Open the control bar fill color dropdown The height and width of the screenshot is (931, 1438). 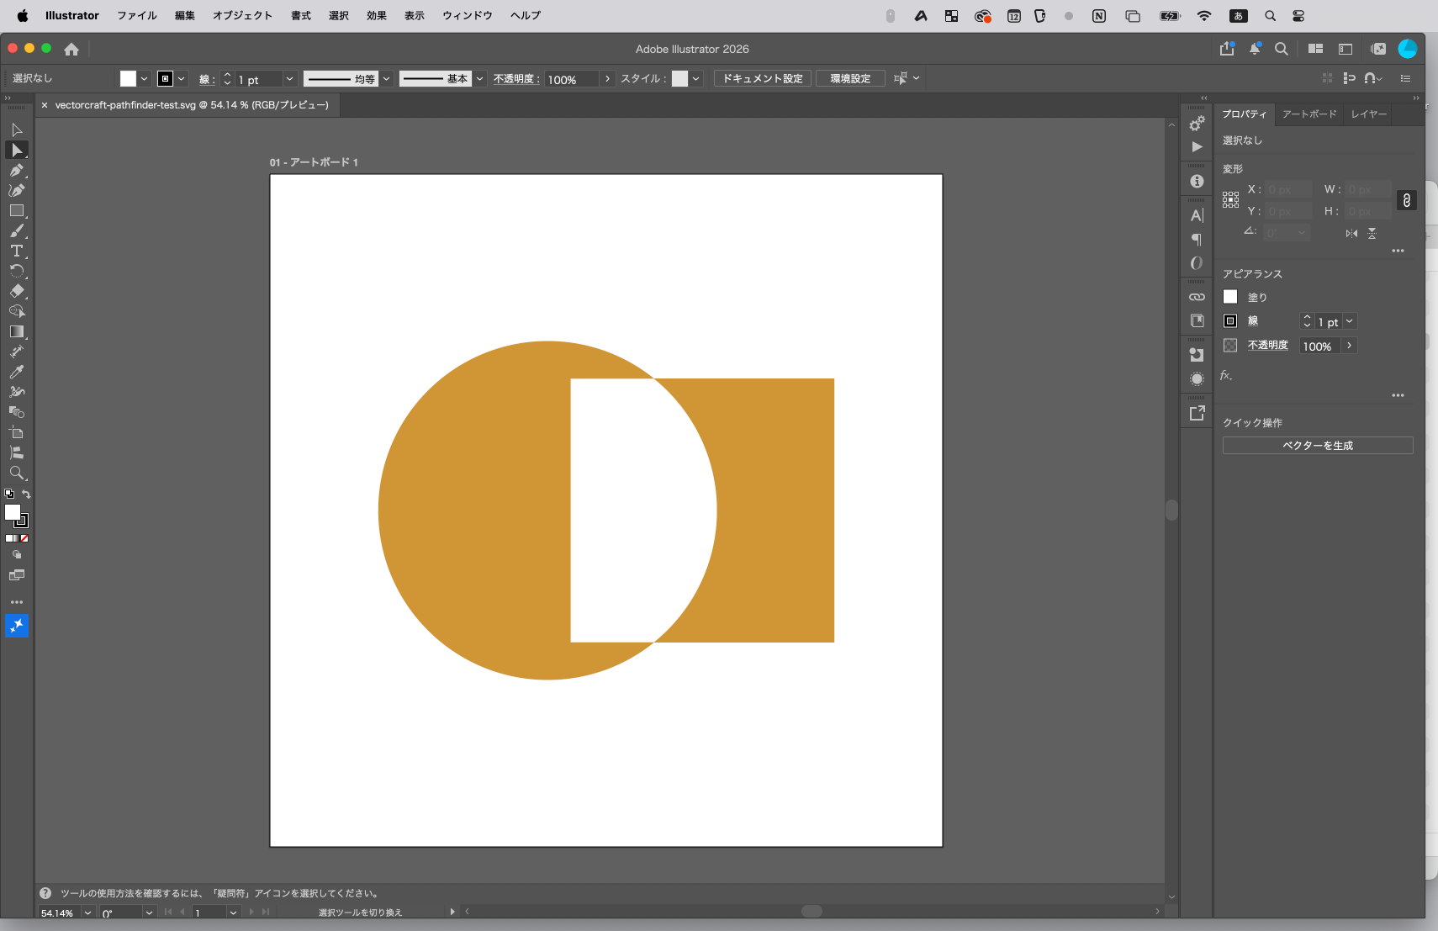point(144,78)
